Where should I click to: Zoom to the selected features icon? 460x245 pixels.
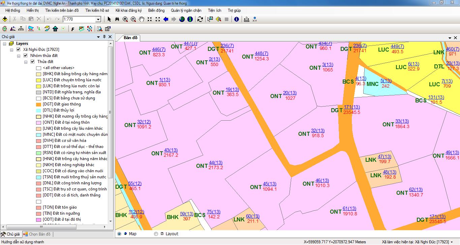[218, 19]
